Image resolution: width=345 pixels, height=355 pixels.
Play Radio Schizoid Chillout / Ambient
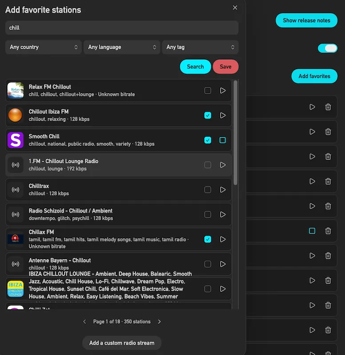223,214
